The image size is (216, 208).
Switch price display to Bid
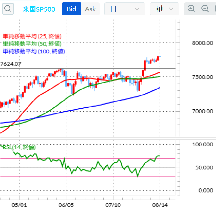(x=71, y=9)
